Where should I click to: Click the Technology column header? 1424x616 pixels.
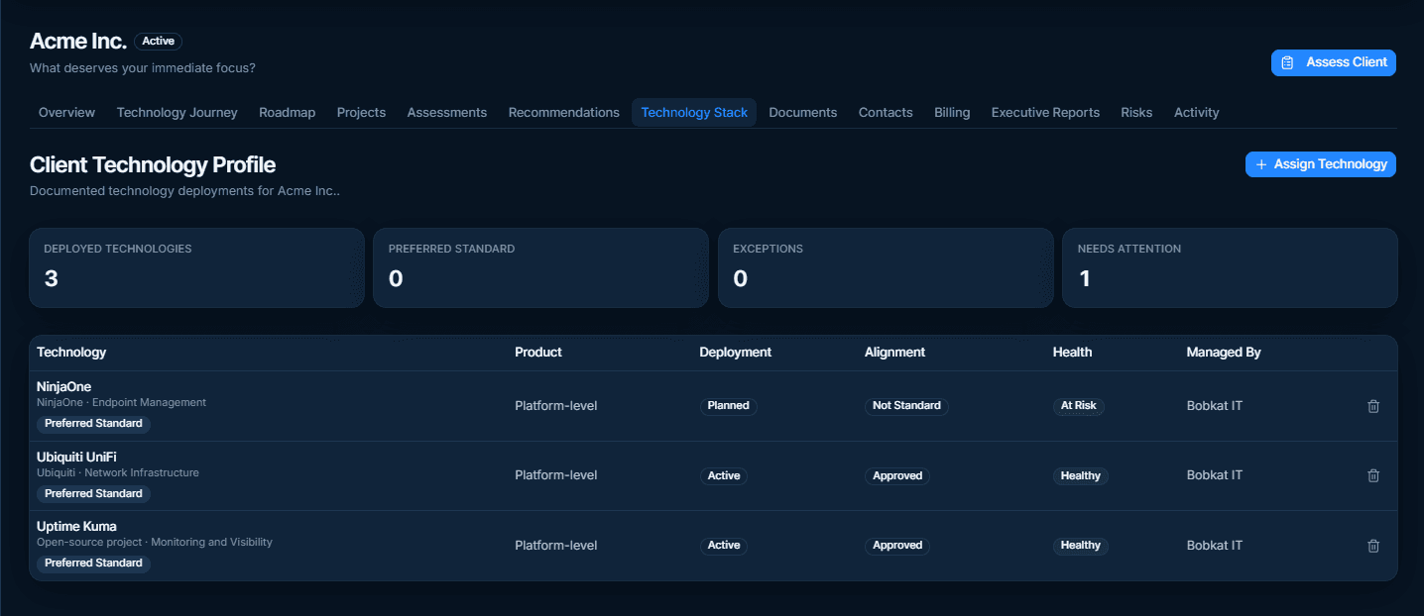(x=71, y=353)
